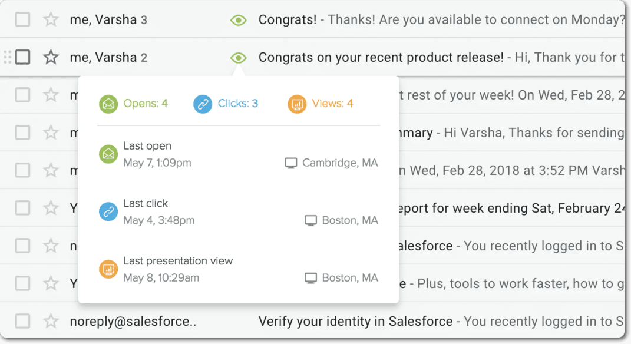Click the green eye tracking icon on Congrats! email

point(238,20)
